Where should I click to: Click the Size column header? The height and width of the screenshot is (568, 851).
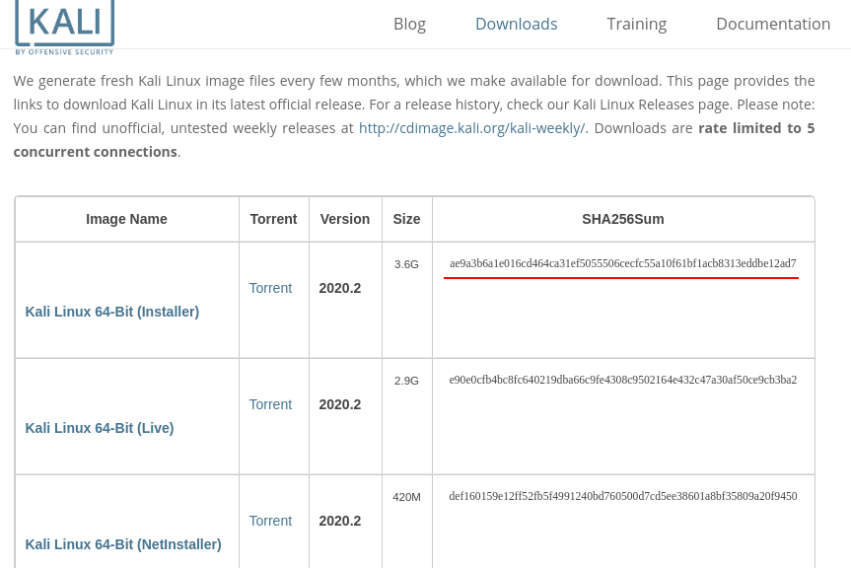click(406, 219)
